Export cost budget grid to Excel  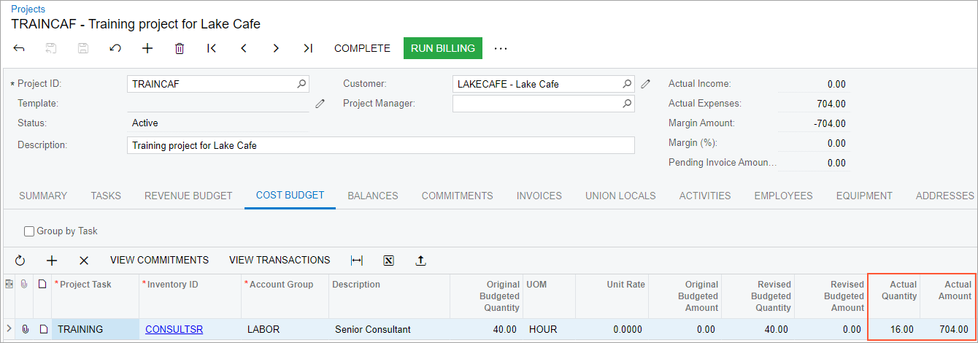coord(388,261)
